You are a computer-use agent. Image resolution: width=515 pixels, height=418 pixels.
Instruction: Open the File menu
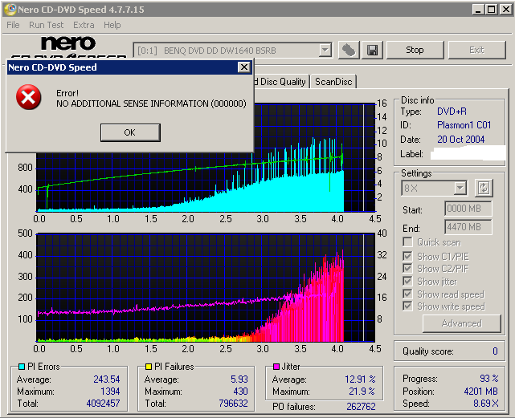click(13, 25)
